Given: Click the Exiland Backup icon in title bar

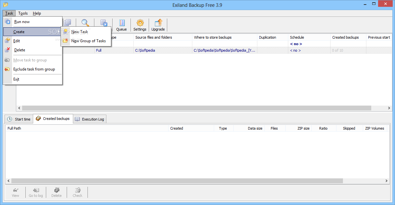Looking at the screenshot, I should [5, 5].
